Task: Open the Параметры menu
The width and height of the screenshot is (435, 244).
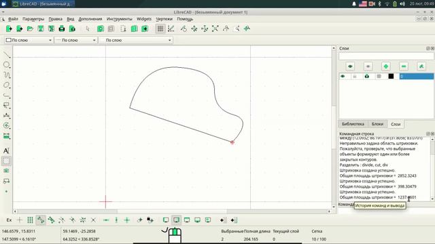Action: pyautogui.click(x=33, y=19)
